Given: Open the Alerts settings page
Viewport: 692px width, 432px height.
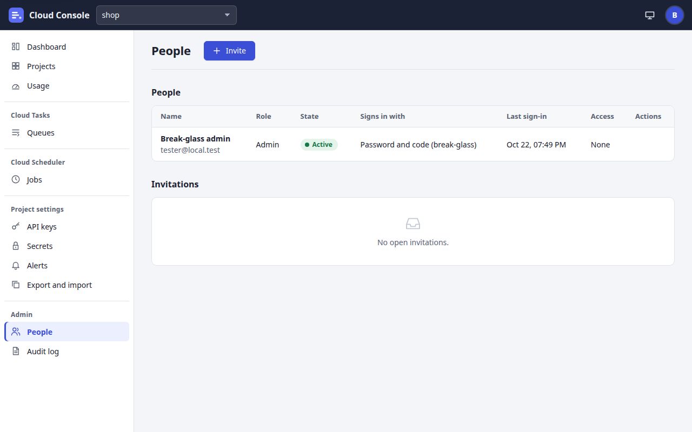Looking at the screenshot, I should click(x=67, y=266).
